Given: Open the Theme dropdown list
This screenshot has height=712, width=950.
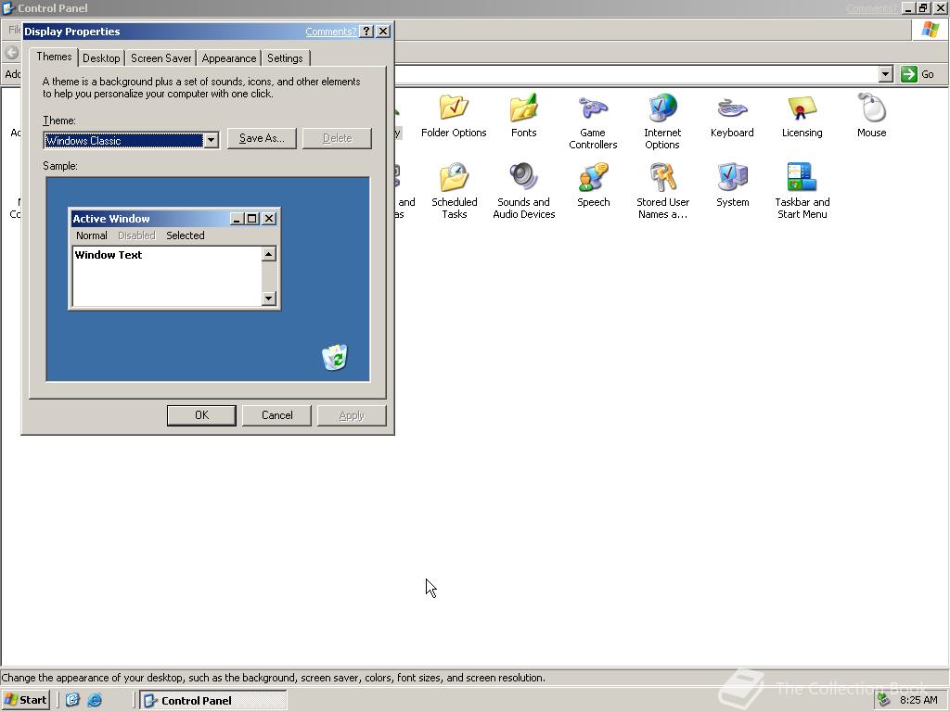Looking at the screenshot, I should click(x=211, y=141).
